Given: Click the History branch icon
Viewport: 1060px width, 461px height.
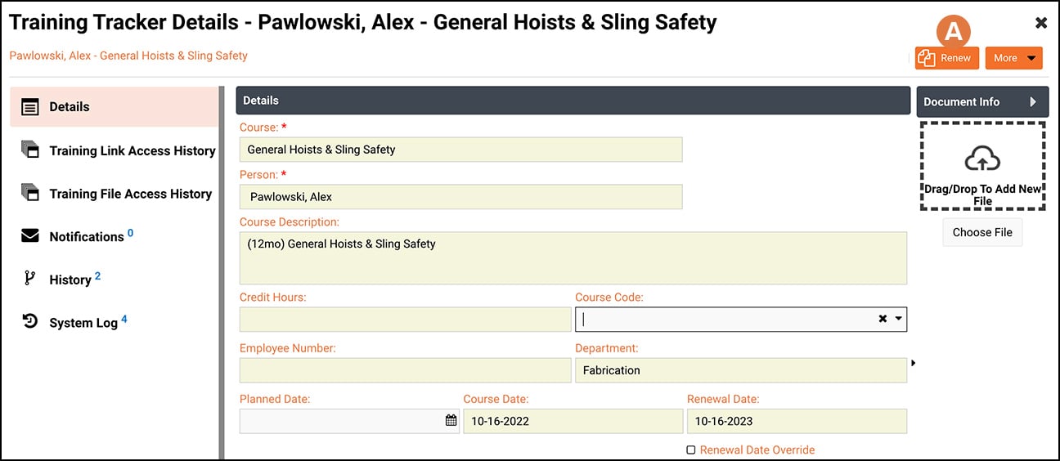Looking at the screenshot, I should [x=30, y=279].
